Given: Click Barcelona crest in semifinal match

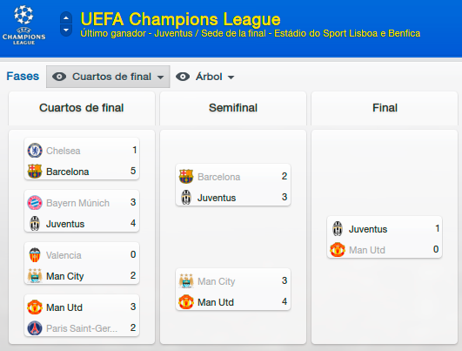Looking at the screenshot, I should point(186,177).
